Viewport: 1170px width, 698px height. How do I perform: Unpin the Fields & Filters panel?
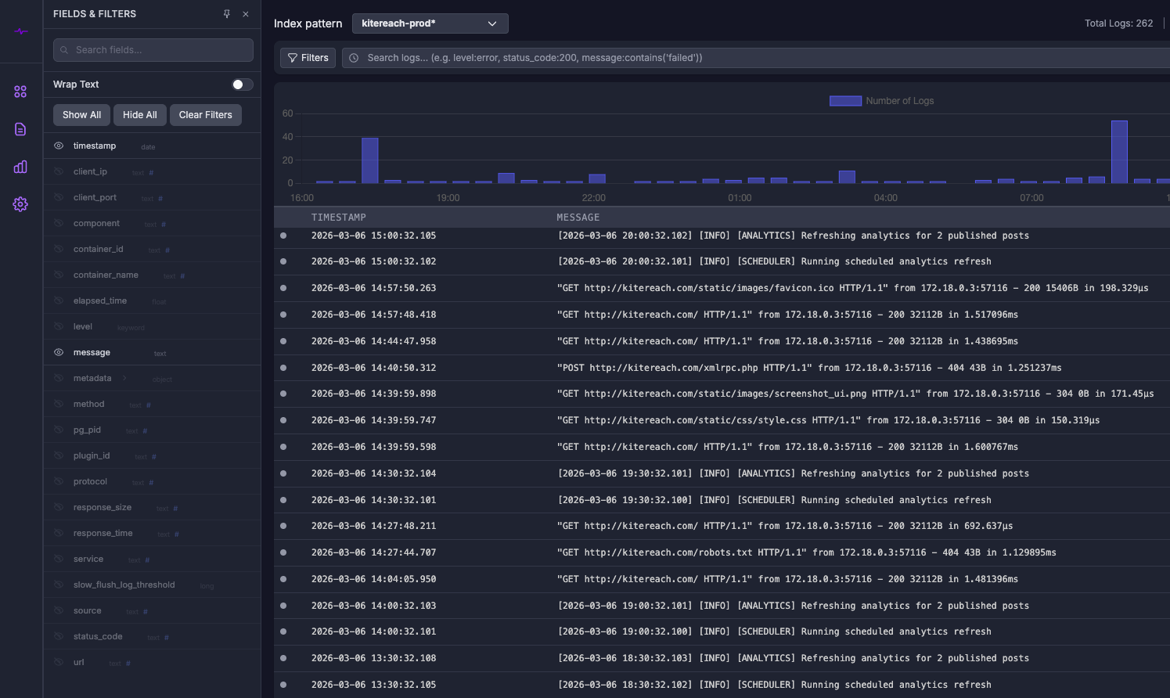(x=227, y=13)
